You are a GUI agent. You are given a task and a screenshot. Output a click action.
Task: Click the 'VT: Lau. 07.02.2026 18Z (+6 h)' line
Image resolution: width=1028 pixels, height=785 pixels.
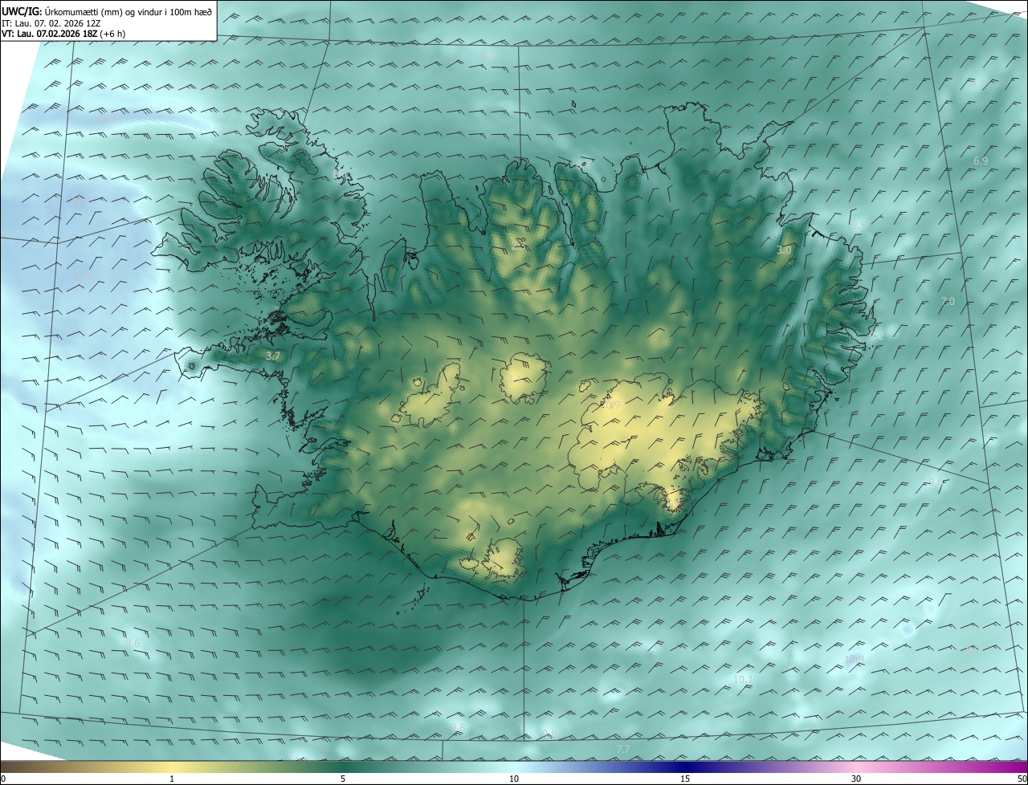(x=65, y=34)
